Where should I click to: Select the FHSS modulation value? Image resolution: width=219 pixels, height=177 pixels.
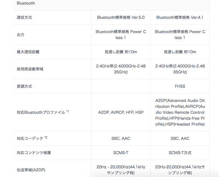pos(180,86)
